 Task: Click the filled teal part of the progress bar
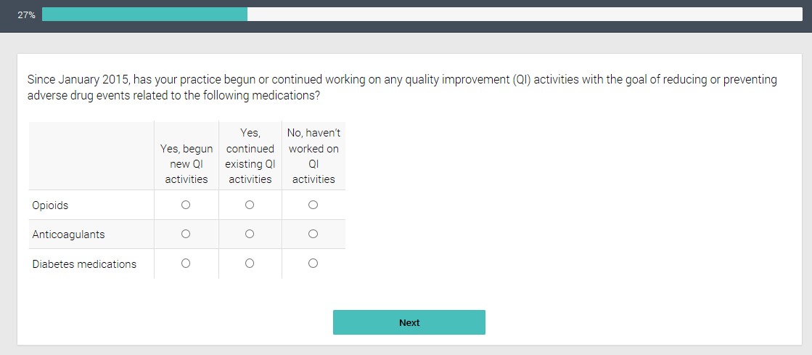pos(144,15)
